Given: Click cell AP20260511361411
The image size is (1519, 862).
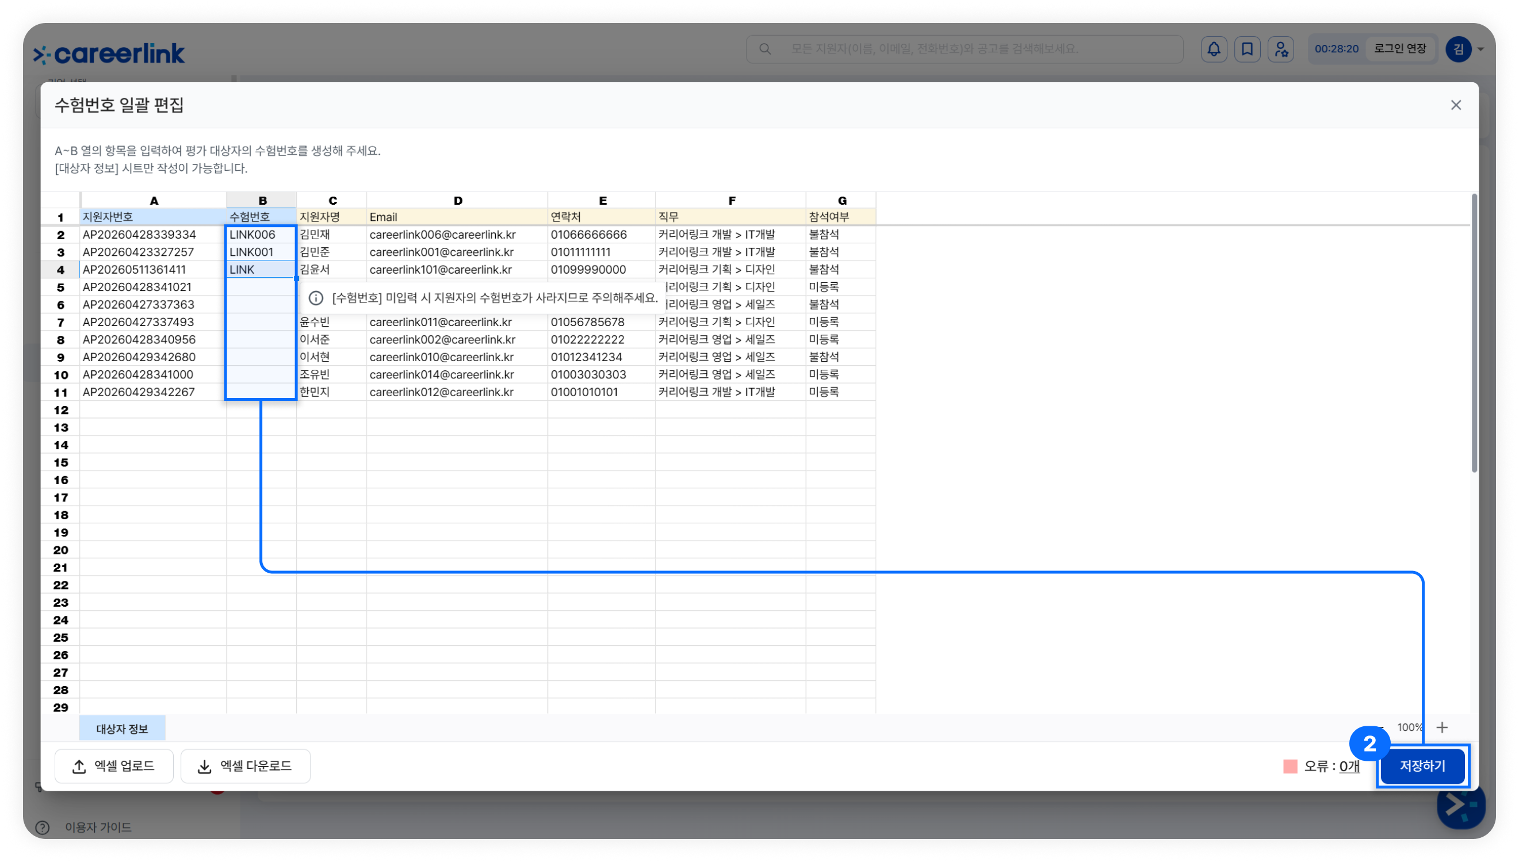Looking at the screenshot, I should [154, 270].
